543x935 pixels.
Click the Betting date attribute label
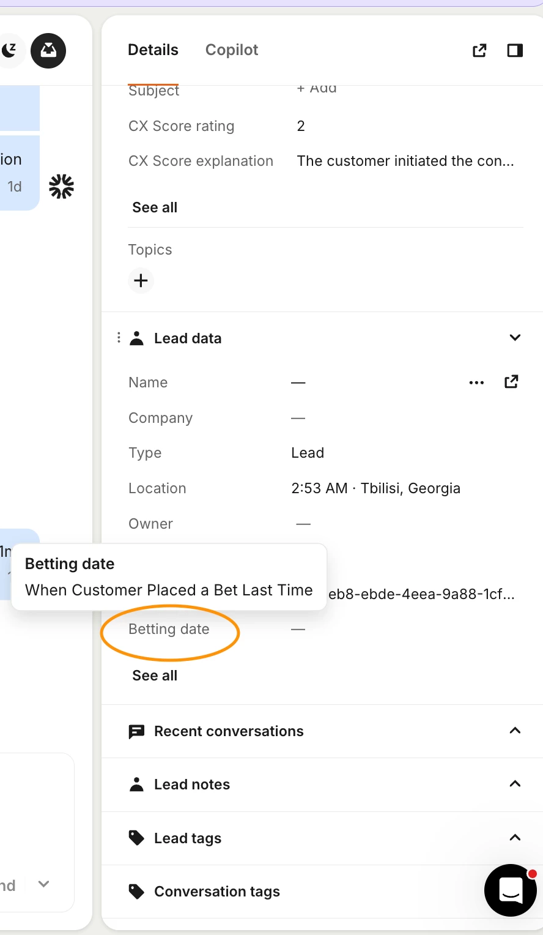(x=169, y=629)
